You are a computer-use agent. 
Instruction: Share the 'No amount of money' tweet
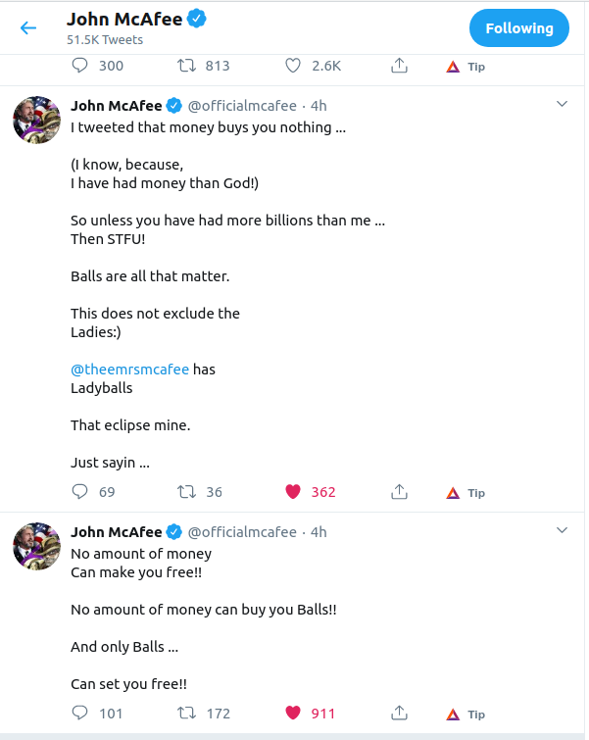(x=400, y=713)
